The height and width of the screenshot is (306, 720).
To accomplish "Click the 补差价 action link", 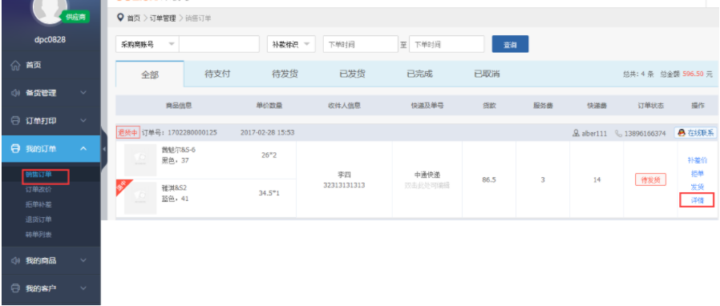I will point(697,160).
